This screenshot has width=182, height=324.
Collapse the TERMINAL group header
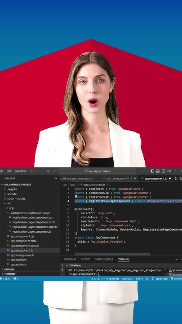[75, 265]
